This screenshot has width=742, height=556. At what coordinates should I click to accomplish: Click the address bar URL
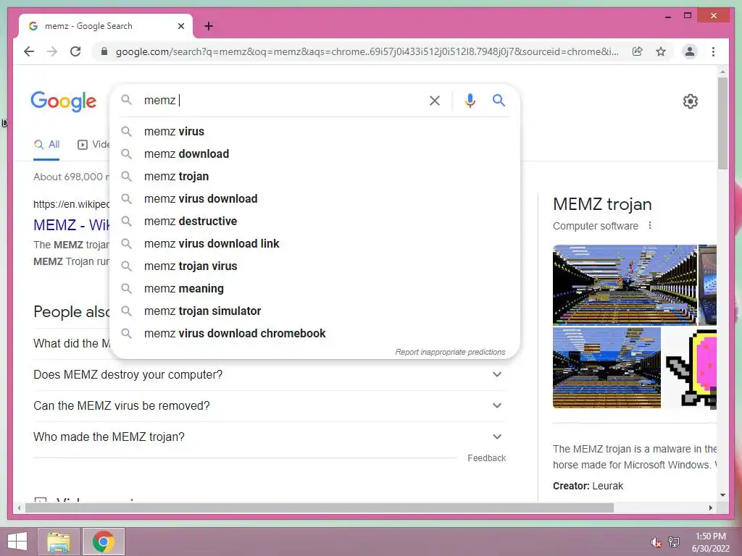click(x=367, y=51)
